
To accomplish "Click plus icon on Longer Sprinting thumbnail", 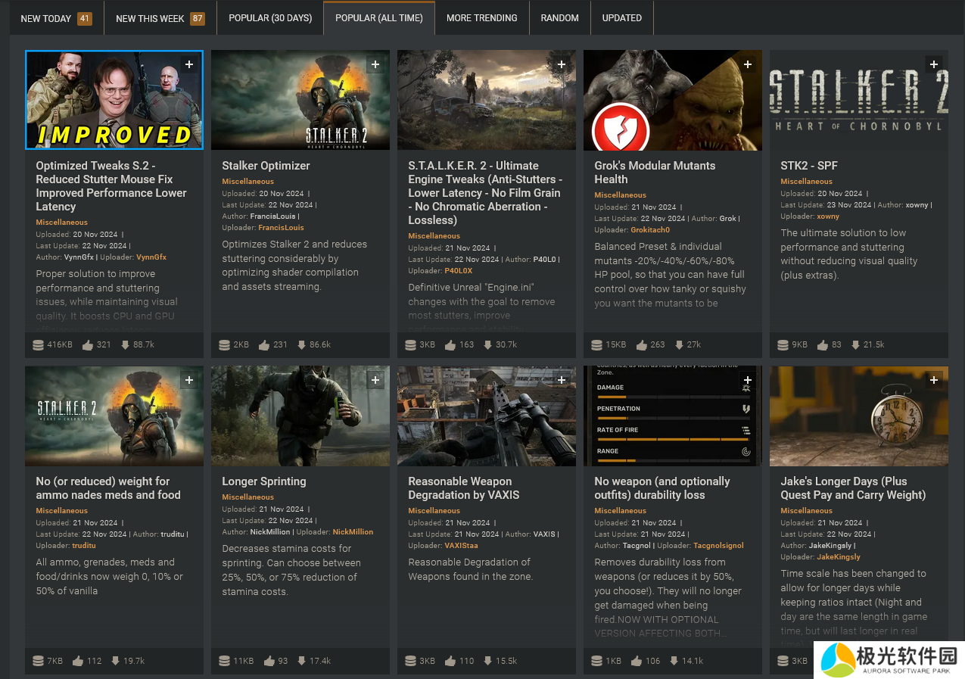I will coord(375,380).
